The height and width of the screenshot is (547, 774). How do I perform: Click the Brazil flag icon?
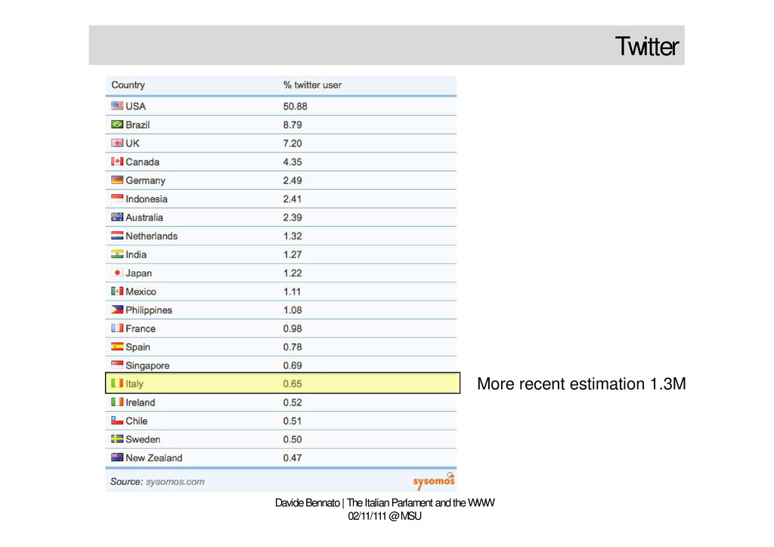[117, 125]
